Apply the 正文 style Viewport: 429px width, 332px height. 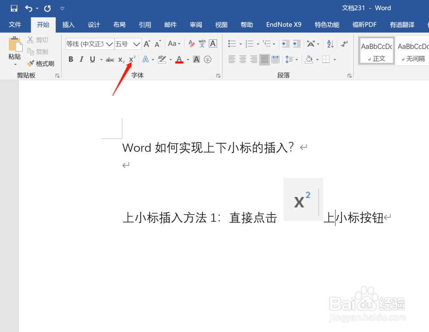[376, 51]
